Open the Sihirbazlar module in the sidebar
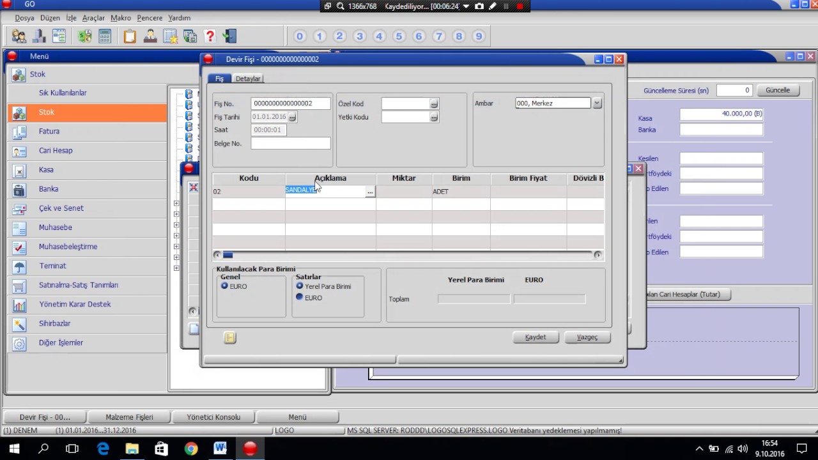 pos(88,323)
